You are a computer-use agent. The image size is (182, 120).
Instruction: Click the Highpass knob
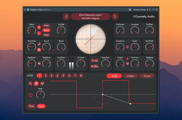120,30
